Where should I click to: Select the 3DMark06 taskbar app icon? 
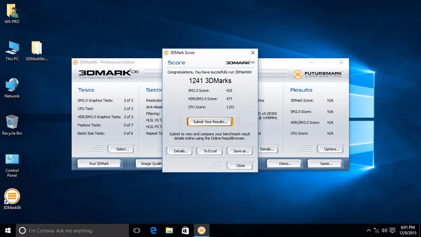click(x=201, y=231)
